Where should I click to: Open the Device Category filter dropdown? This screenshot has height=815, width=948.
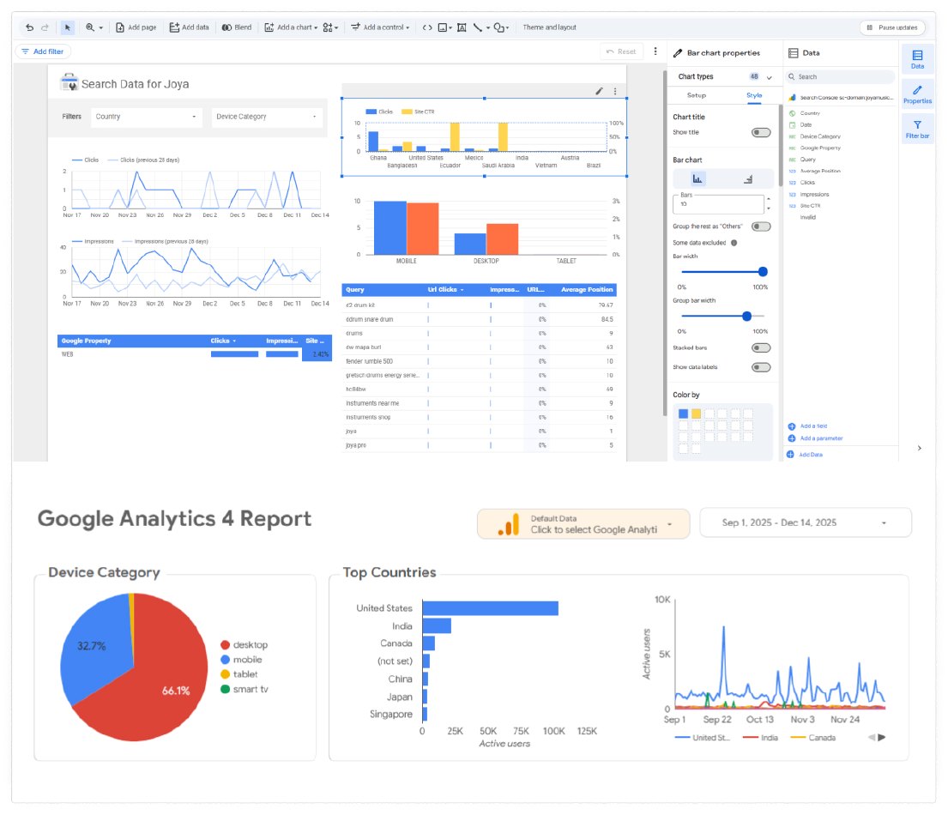(x=267, y=117)
